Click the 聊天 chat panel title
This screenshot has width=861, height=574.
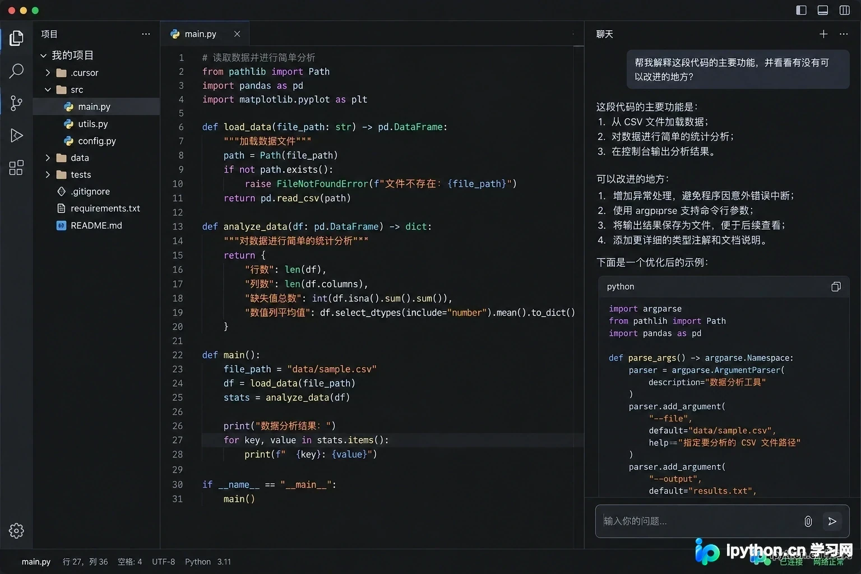604,34
